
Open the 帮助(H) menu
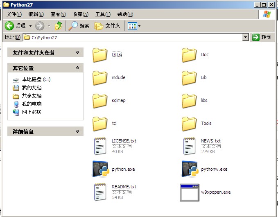(x=125, y=14)
